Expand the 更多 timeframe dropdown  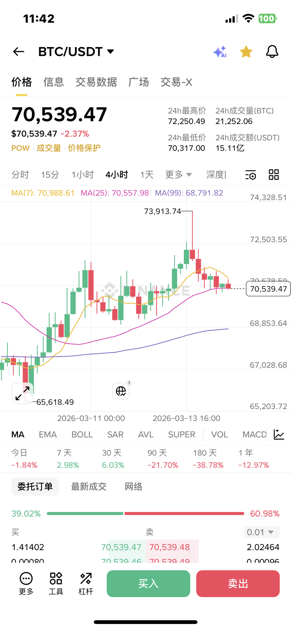pos(179,175)
